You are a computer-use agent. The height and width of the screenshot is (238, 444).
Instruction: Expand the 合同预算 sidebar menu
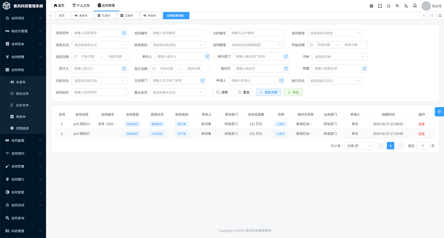23,57
